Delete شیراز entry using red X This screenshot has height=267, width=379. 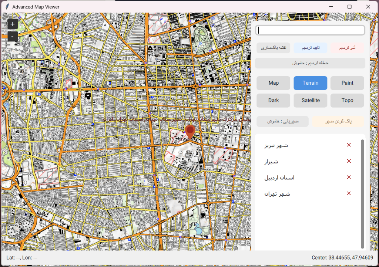pos(349,161)
